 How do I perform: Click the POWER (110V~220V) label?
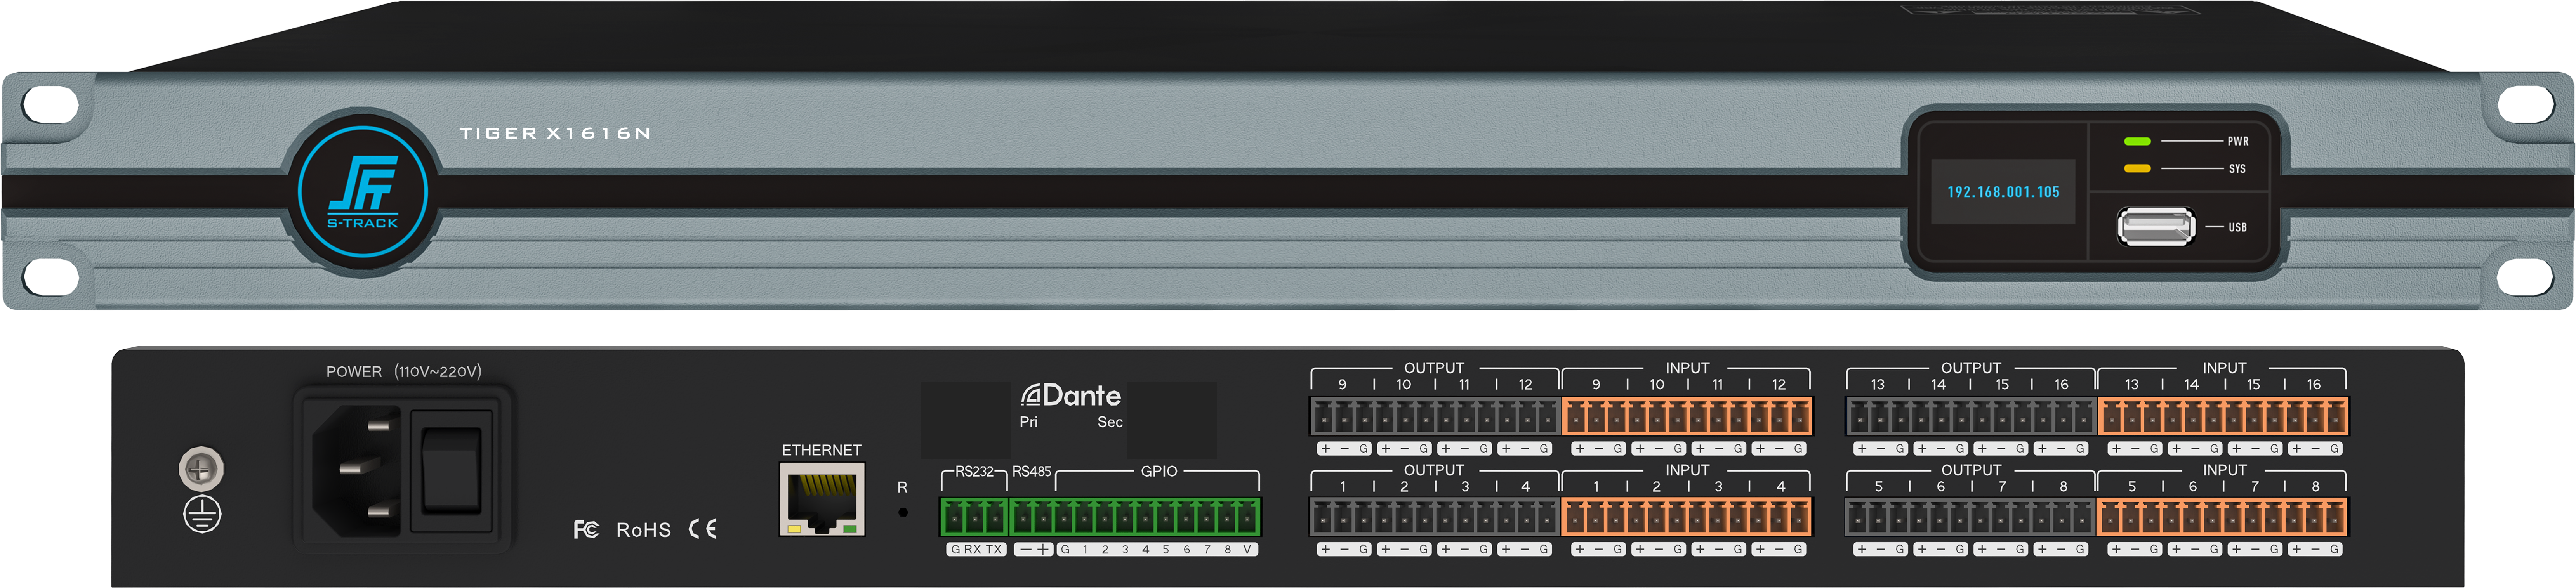(x=404, y=371)
